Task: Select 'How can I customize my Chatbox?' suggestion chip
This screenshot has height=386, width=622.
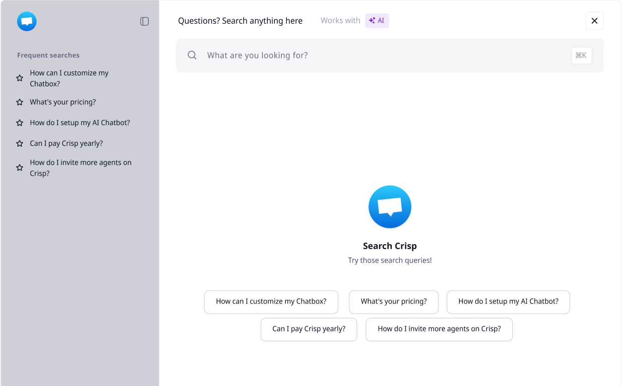Action: [271, 302]
